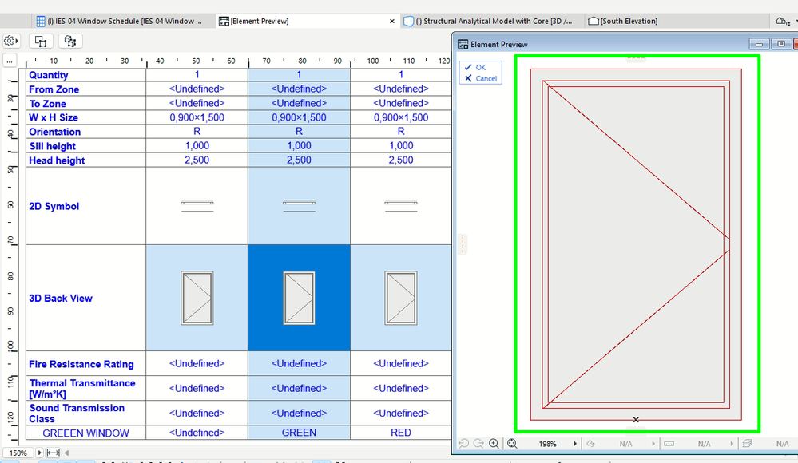
Task: Select the show selection in 3D toolbar icon
Action: point(70,40)
